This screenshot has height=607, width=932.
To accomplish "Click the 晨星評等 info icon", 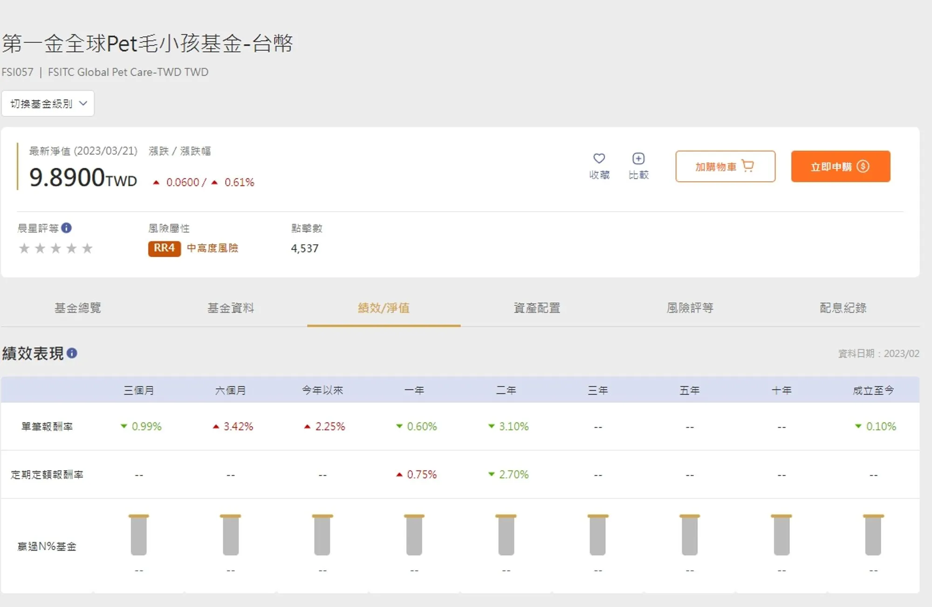I will click(67, 228).
